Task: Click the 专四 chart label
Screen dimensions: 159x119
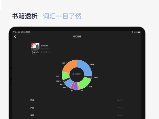Action: (x=82, y=91)
